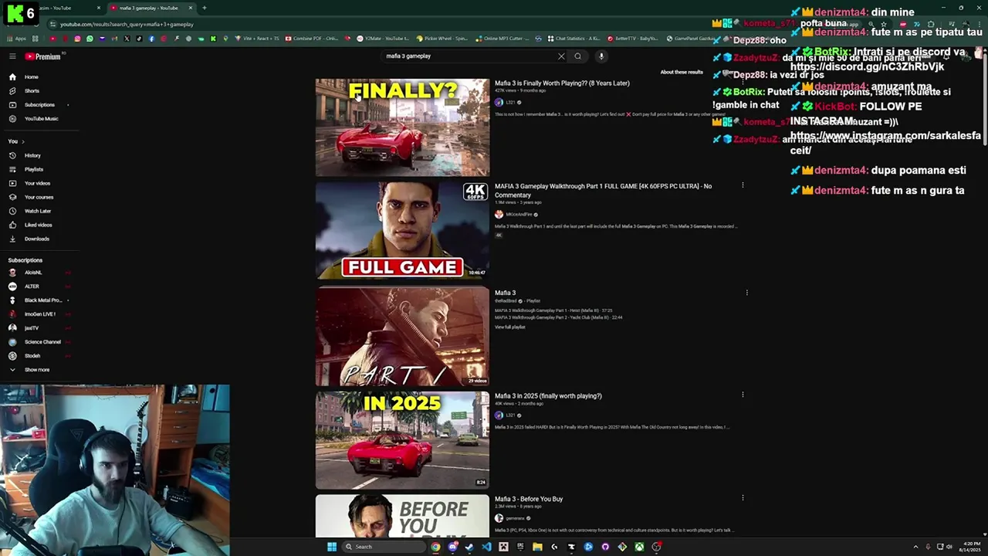Open options menu for Before You Buy video
The image size is (988, 556).
[x=743, y=498]
